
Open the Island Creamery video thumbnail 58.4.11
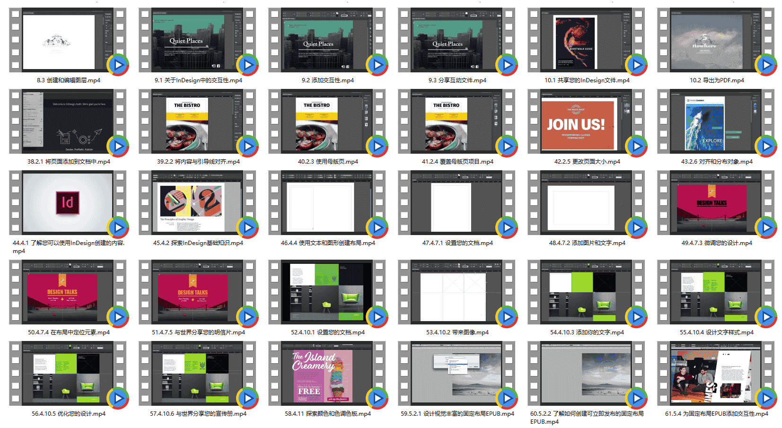(327, 373)
